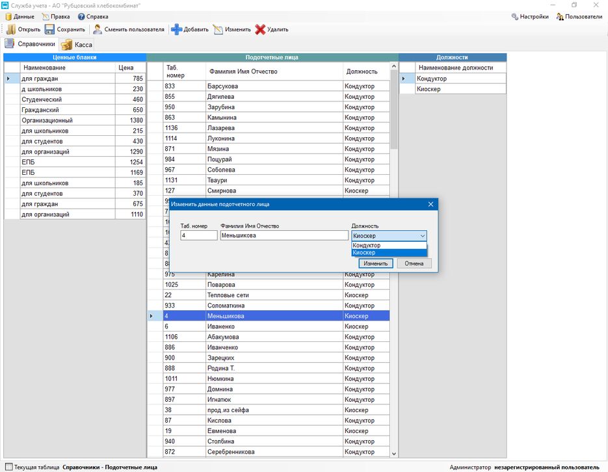Toggle the Текущая таблица checkbox

click(x=9, y=467)
